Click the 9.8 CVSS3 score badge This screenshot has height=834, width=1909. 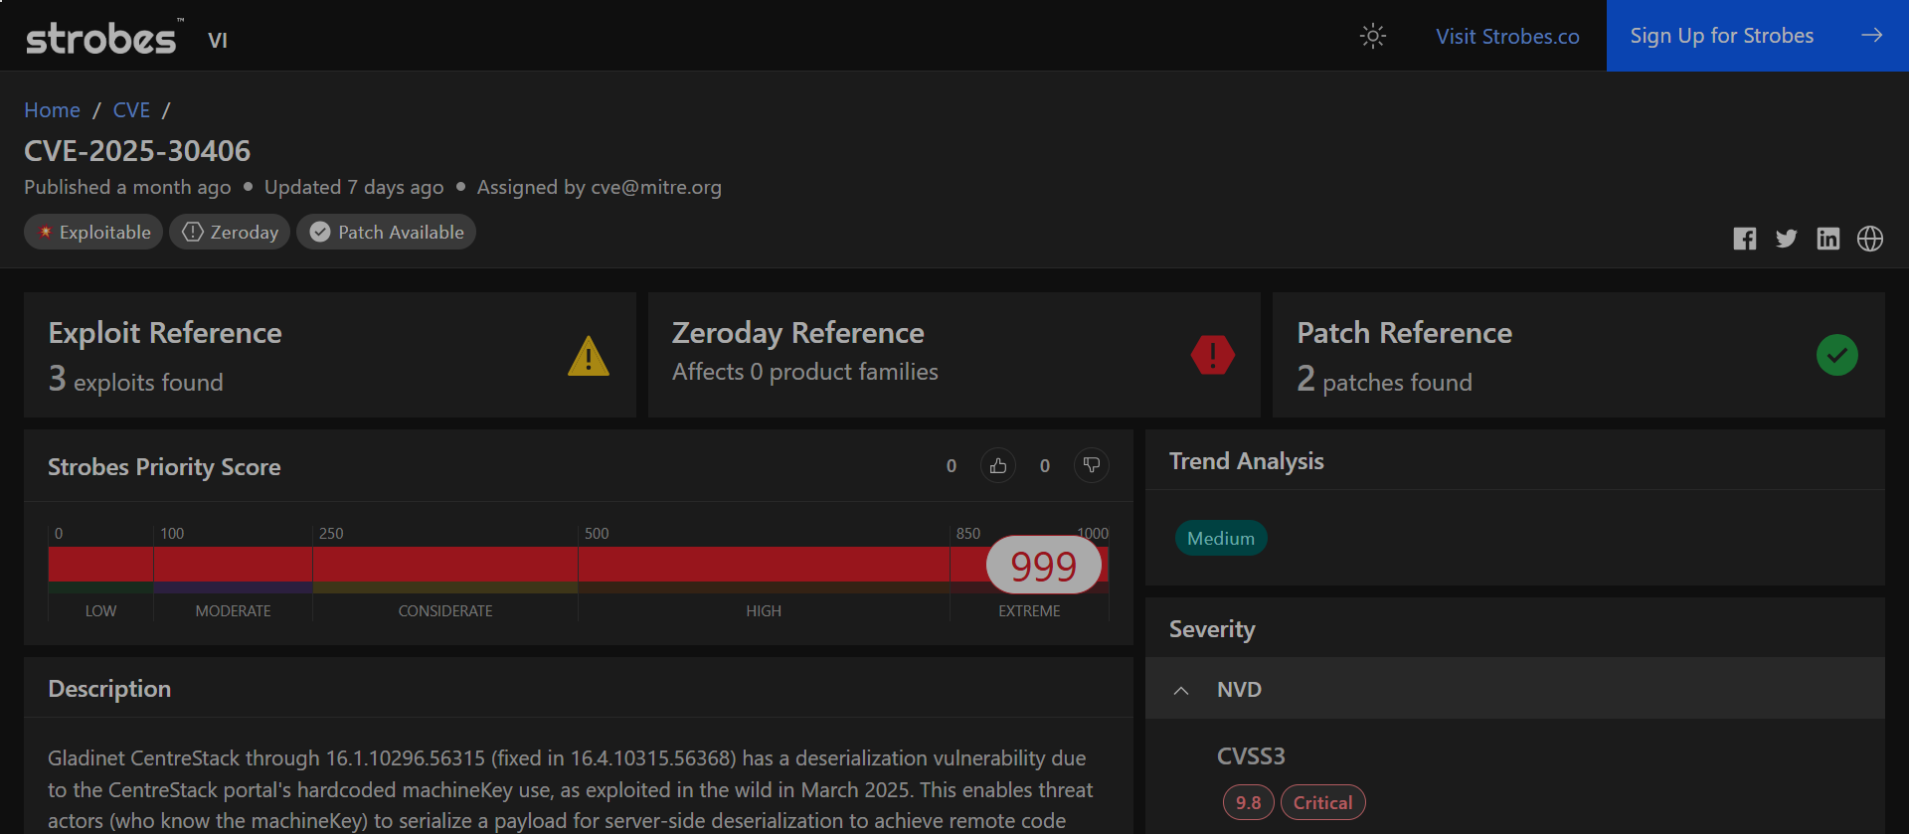(x=1248, y=802)
